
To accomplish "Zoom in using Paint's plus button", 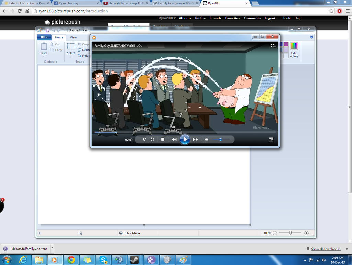I will point(306,233).
